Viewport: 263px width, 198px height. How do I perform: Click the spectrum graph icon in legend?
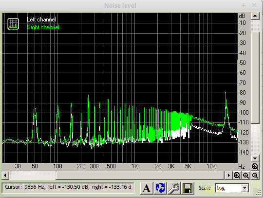13,24
